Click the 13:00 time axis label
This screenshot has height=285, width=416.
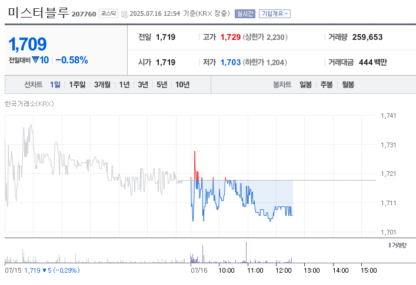pos(312,270)
